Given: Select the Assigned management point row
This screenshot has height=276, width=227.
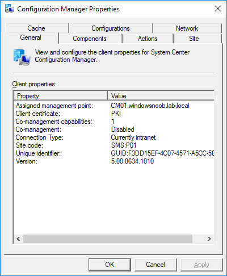Looking at the screenshot, I should click(114, 106).
